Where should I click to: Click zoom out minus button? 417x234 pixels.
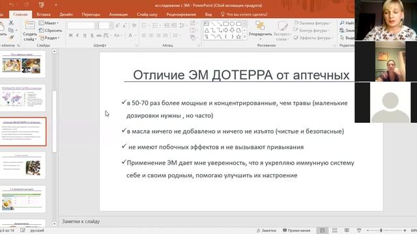[367, 230]
